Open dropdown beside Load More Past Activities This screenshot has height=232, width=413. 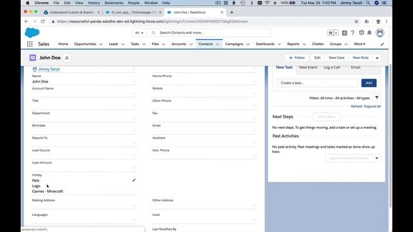click(377, 158)
